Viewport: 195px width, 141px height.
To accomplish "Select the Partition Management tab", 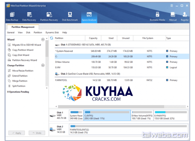I will [x=23, y=27].
